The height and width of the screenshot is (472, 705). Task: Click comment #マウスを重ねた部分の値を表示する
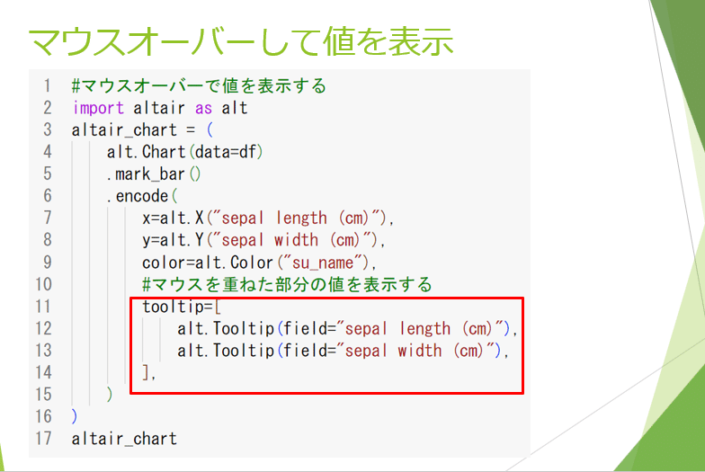point(287,284)
